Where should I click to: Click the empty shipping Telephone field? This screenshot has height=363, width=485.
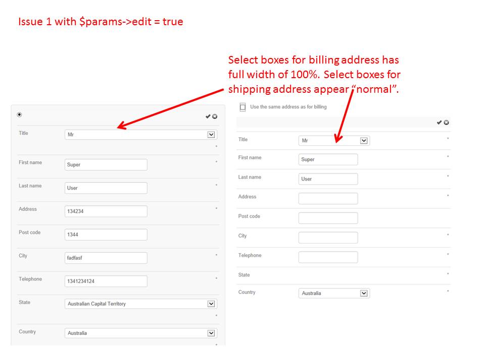pos(328,257)
